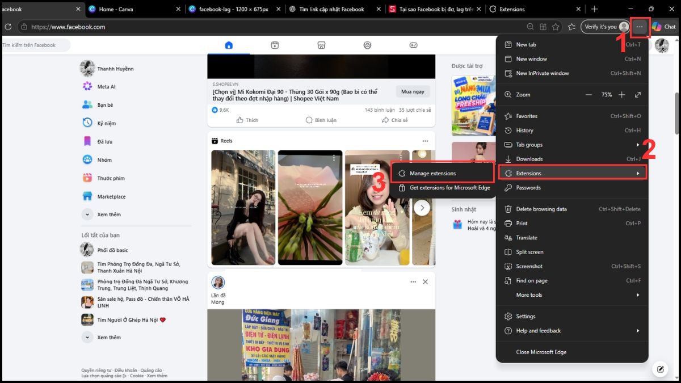Select Print in the Edge menu
This screenshot has width=681, height=383.
pos(572,224)
